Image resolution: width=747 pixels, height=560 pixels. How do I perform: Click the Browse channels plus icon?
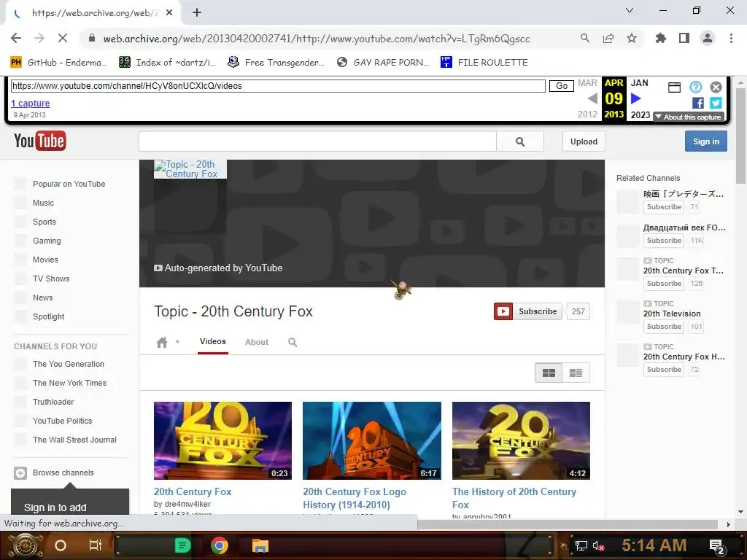20,472
